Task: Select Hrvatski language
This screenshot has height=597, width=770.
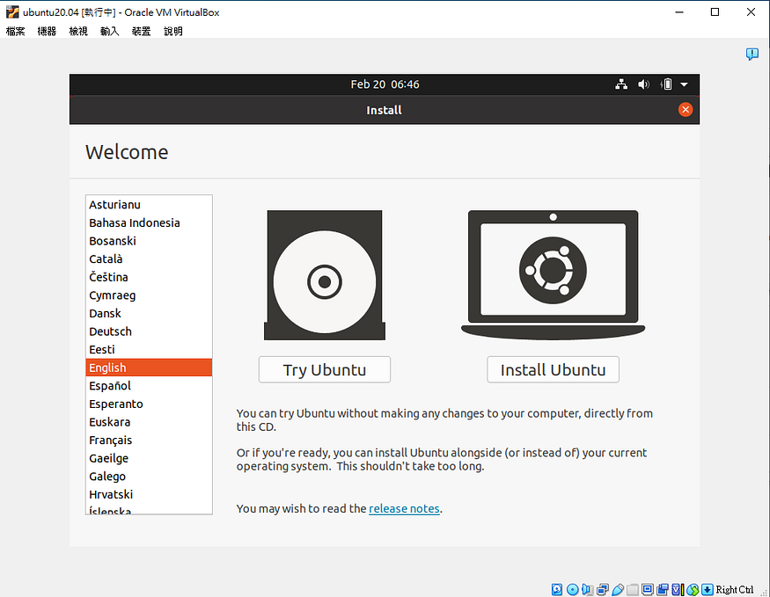Action: click(149, 495)
